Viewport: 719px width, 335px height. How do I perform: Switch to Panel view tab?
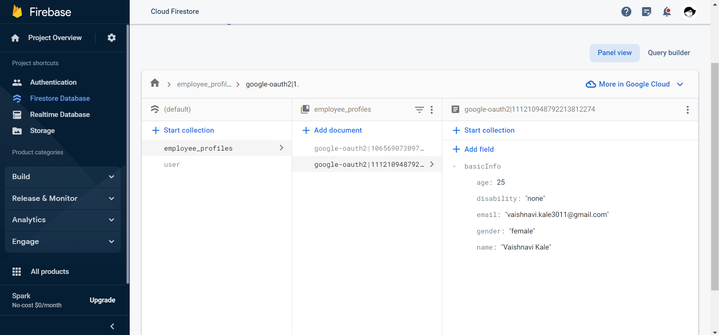[x=614, y=53]
